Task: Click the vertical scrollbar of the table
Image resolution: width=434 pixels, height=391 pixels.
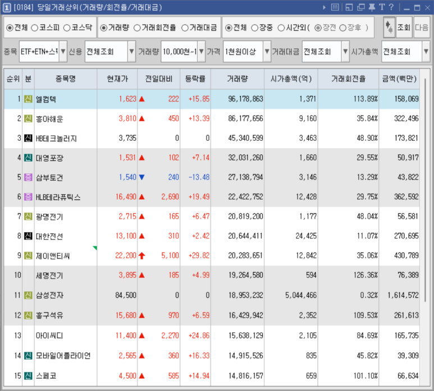Action: (426, 191)
